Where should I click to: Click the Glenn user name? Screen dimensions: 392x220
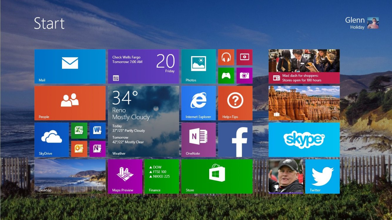pyautogui.click(x=355, y=20)
